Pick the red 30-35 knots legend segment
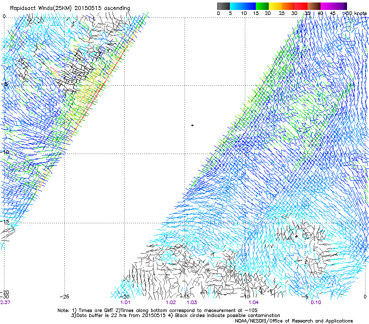This screenshot has height=324, width=369. tap(301, 6)
